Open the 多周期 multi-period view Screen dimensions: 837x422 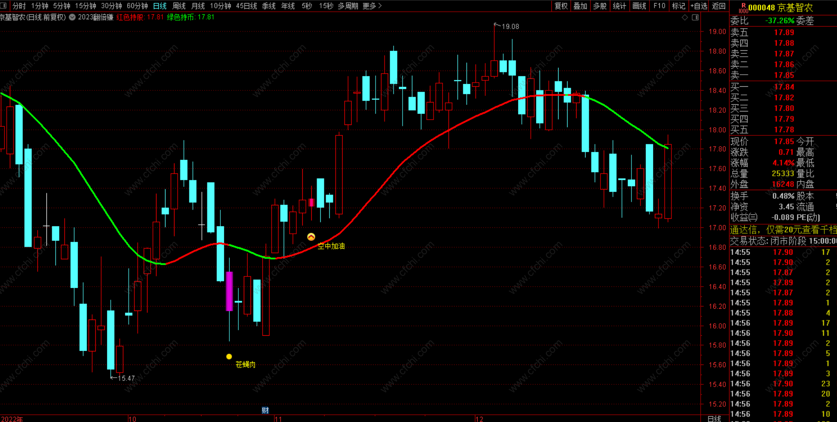[x=348, y=6]
